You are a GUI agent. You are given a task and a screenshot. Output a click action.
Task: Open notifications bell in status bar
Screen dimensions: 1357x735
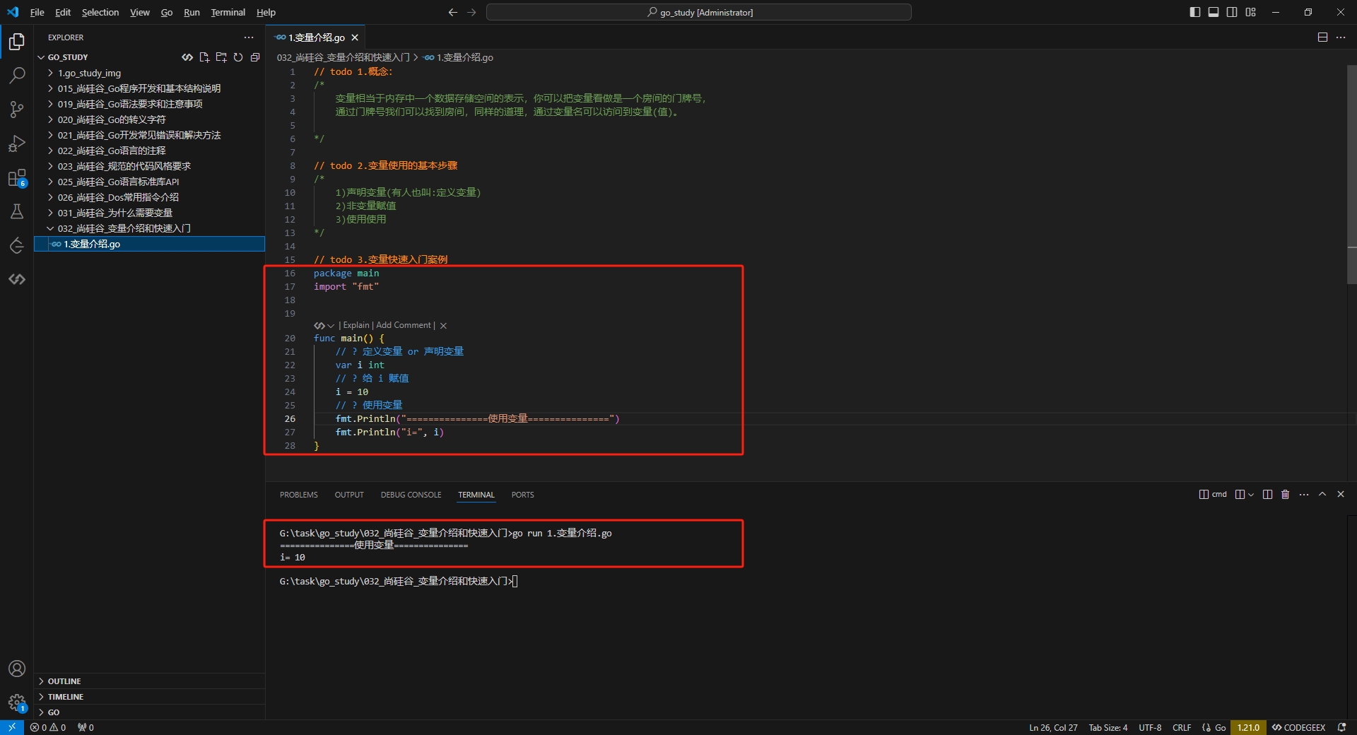pos(1341,727)
